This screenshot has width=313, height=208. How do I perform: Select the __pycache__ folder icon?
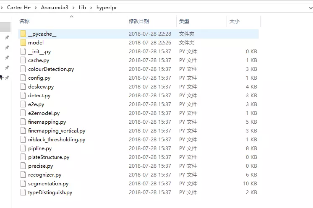click(x=23, y=34)
